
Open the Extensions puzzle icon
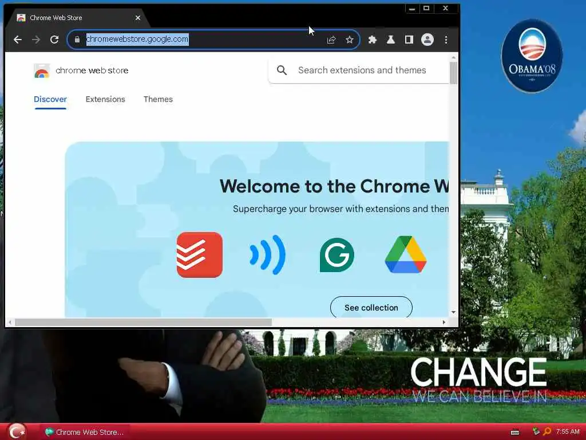pyautogui.click(x=372, y=40)
